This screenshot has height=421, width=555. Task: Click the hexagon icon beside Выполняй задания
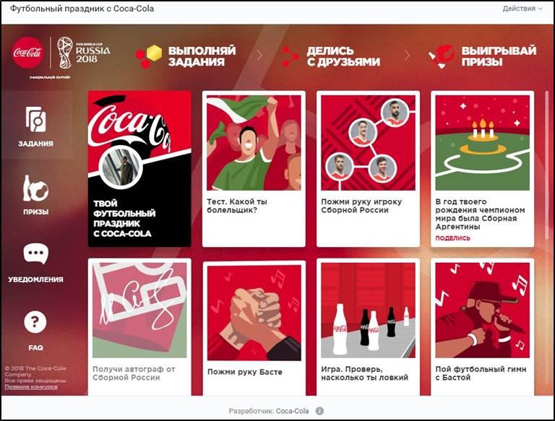(149, 56)
